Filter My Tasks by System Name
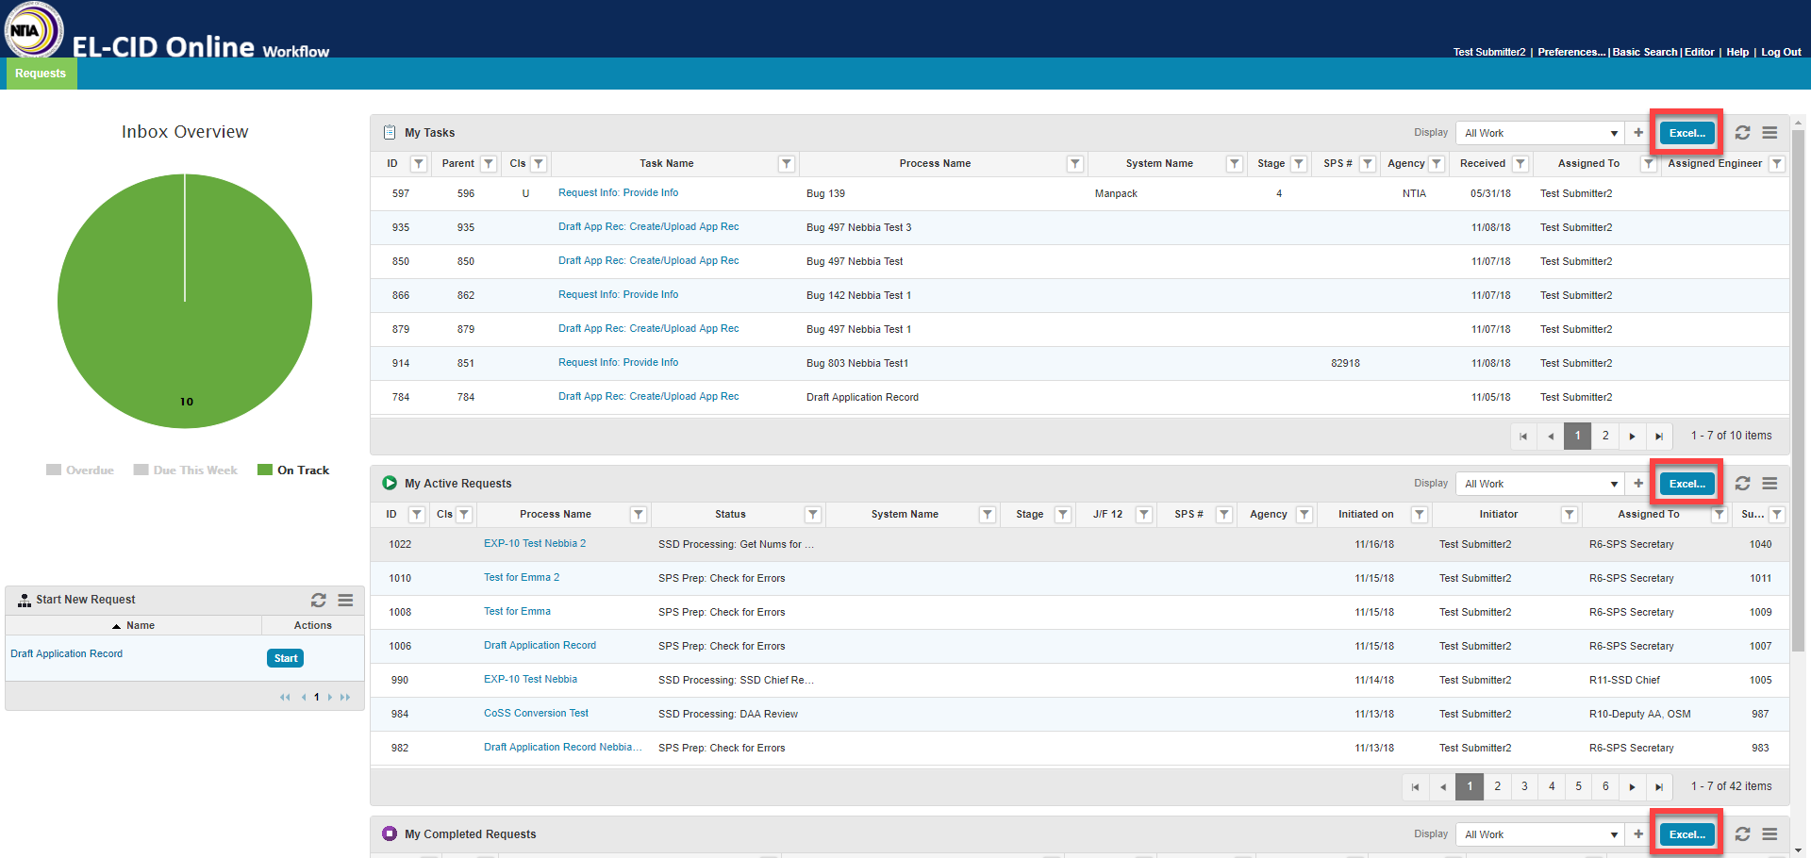1811x858 pixels. (1234, 164)
